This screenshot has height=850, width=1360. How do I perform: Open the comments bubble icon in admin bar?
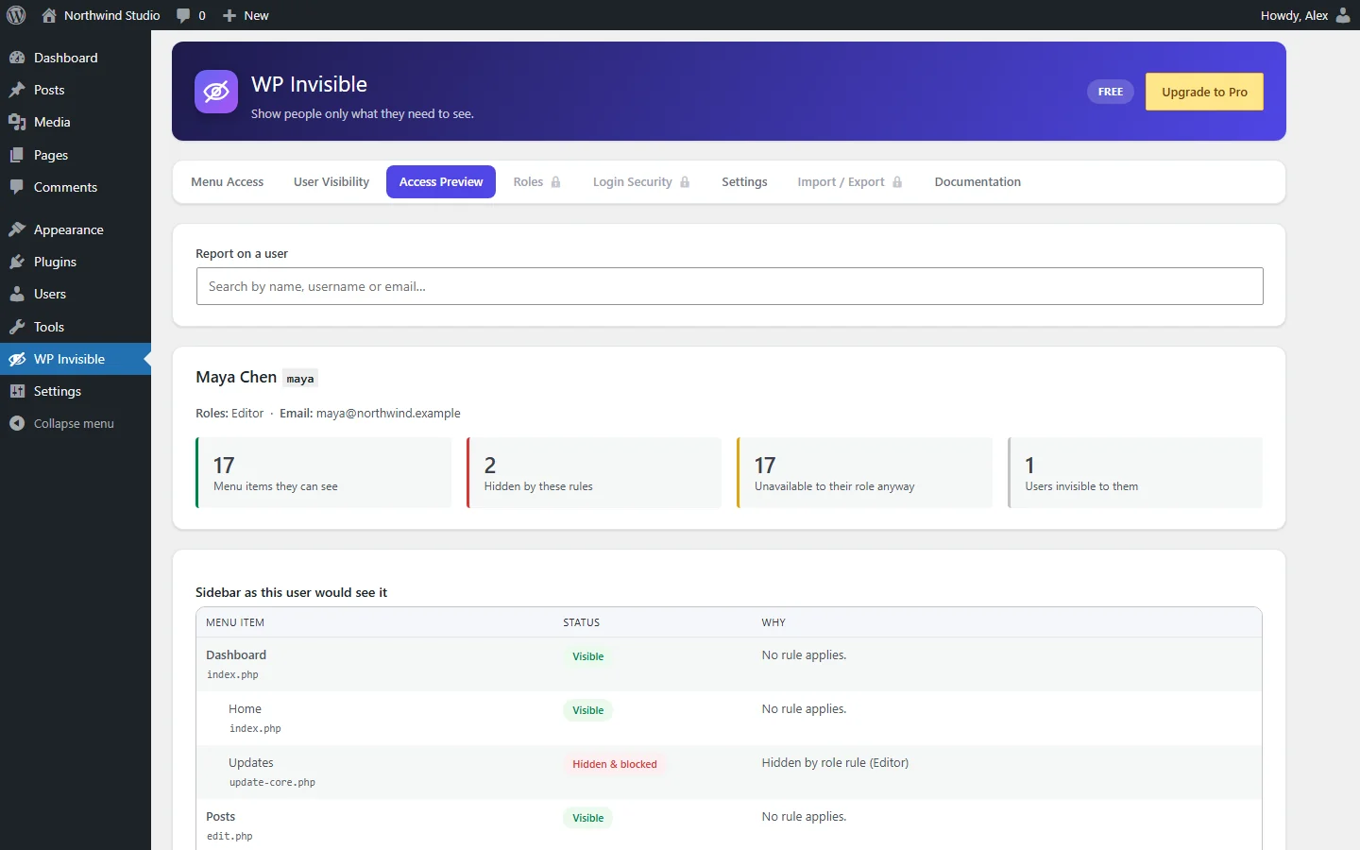183,15
